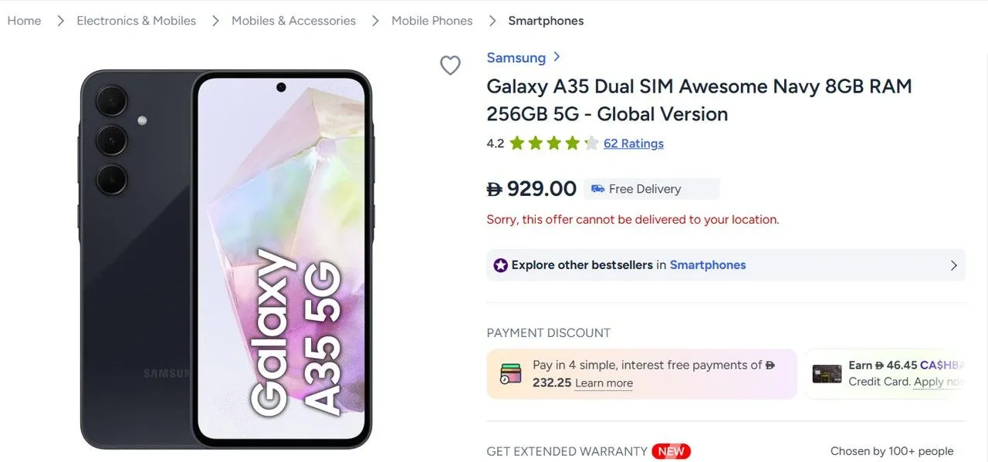Click the 4.2 average rating display bar
988x462 pixels.
(495, 143)
